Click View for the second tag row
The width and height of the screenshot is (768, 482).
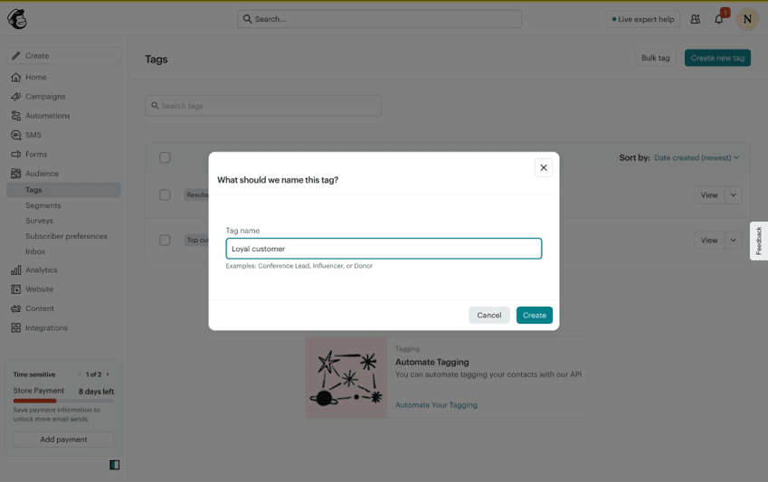pyautogui.click(x=709, y=240)
